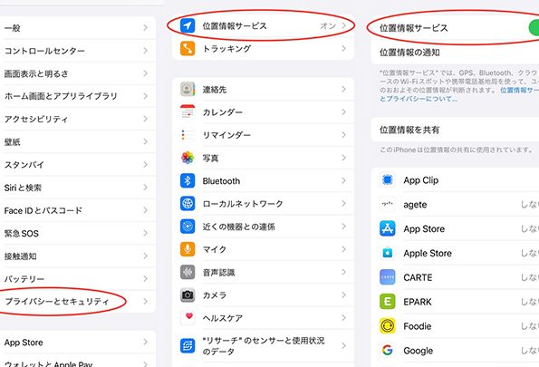Open the Photos flower icon
Image resolution: width=539 pixels, height=367 pixels.
click(188, 158)
